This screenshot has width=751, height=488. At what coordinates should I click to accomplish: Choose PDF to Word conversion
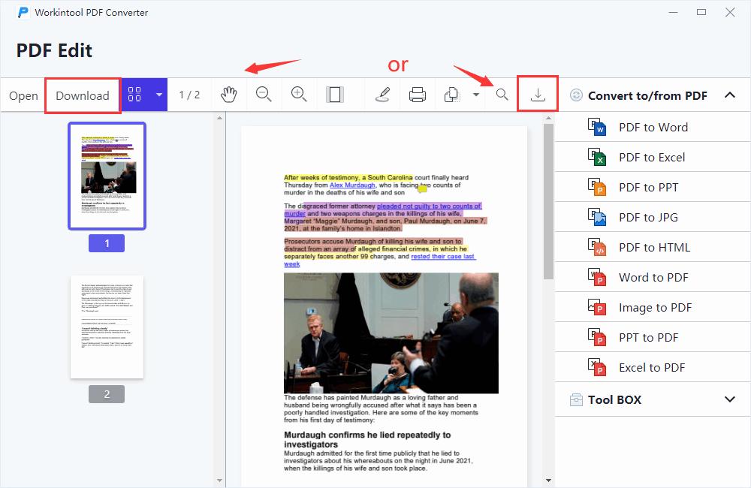[653, 127]
